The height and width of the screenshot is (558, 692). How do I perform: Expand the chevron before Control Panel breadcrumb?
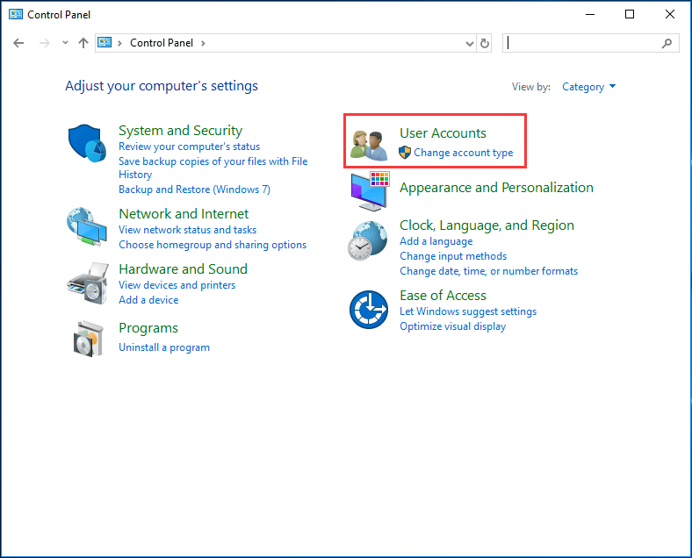[119, 43]
